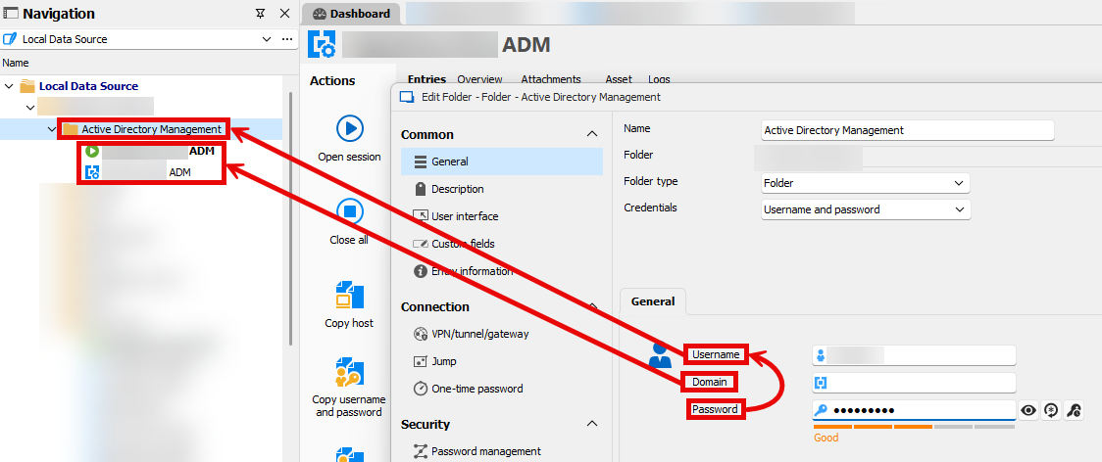Close the Navigation panel
This screenshot has width=1102, height=462.
pos(284,14)
